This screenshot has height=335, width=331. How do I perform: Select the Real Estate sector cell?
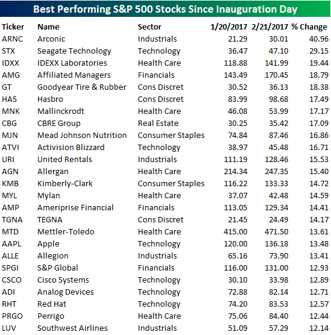(158, 124)
